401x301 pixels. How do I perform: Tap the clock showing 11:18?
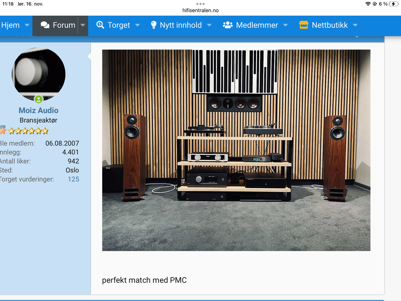8,4
